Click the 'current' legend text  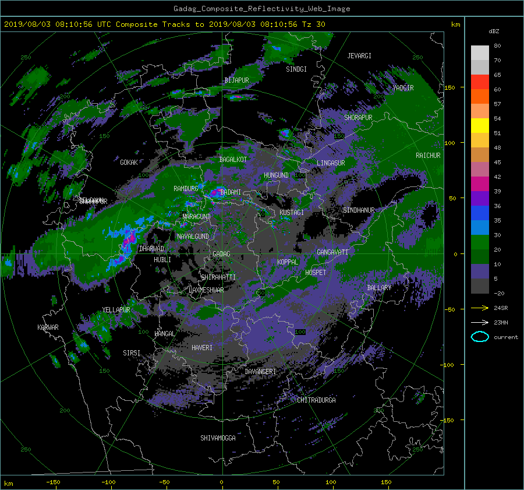tap(505, 337)
